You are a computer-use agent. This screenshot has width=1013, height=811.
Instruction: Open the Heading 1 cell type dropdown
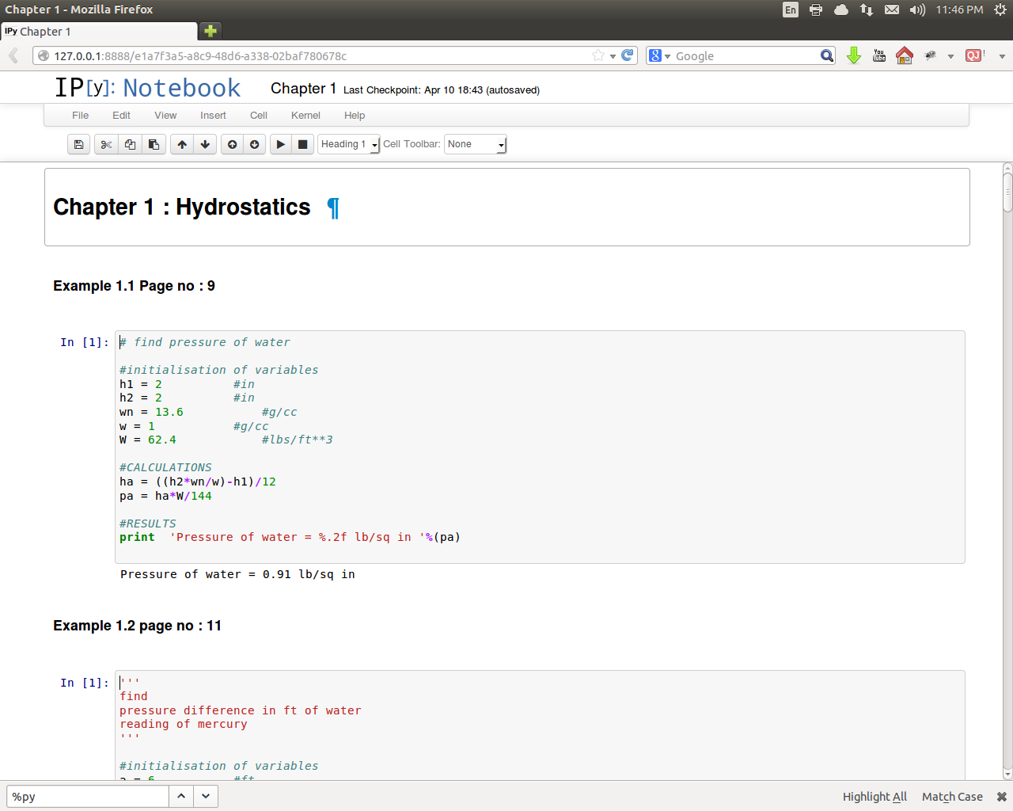349,144
